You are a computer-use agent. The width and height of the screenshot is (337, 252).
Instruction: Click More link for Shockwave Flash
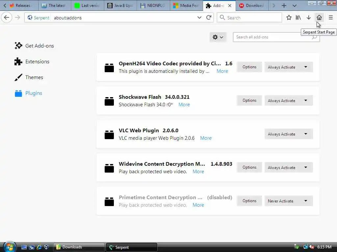tap(184, 105)
